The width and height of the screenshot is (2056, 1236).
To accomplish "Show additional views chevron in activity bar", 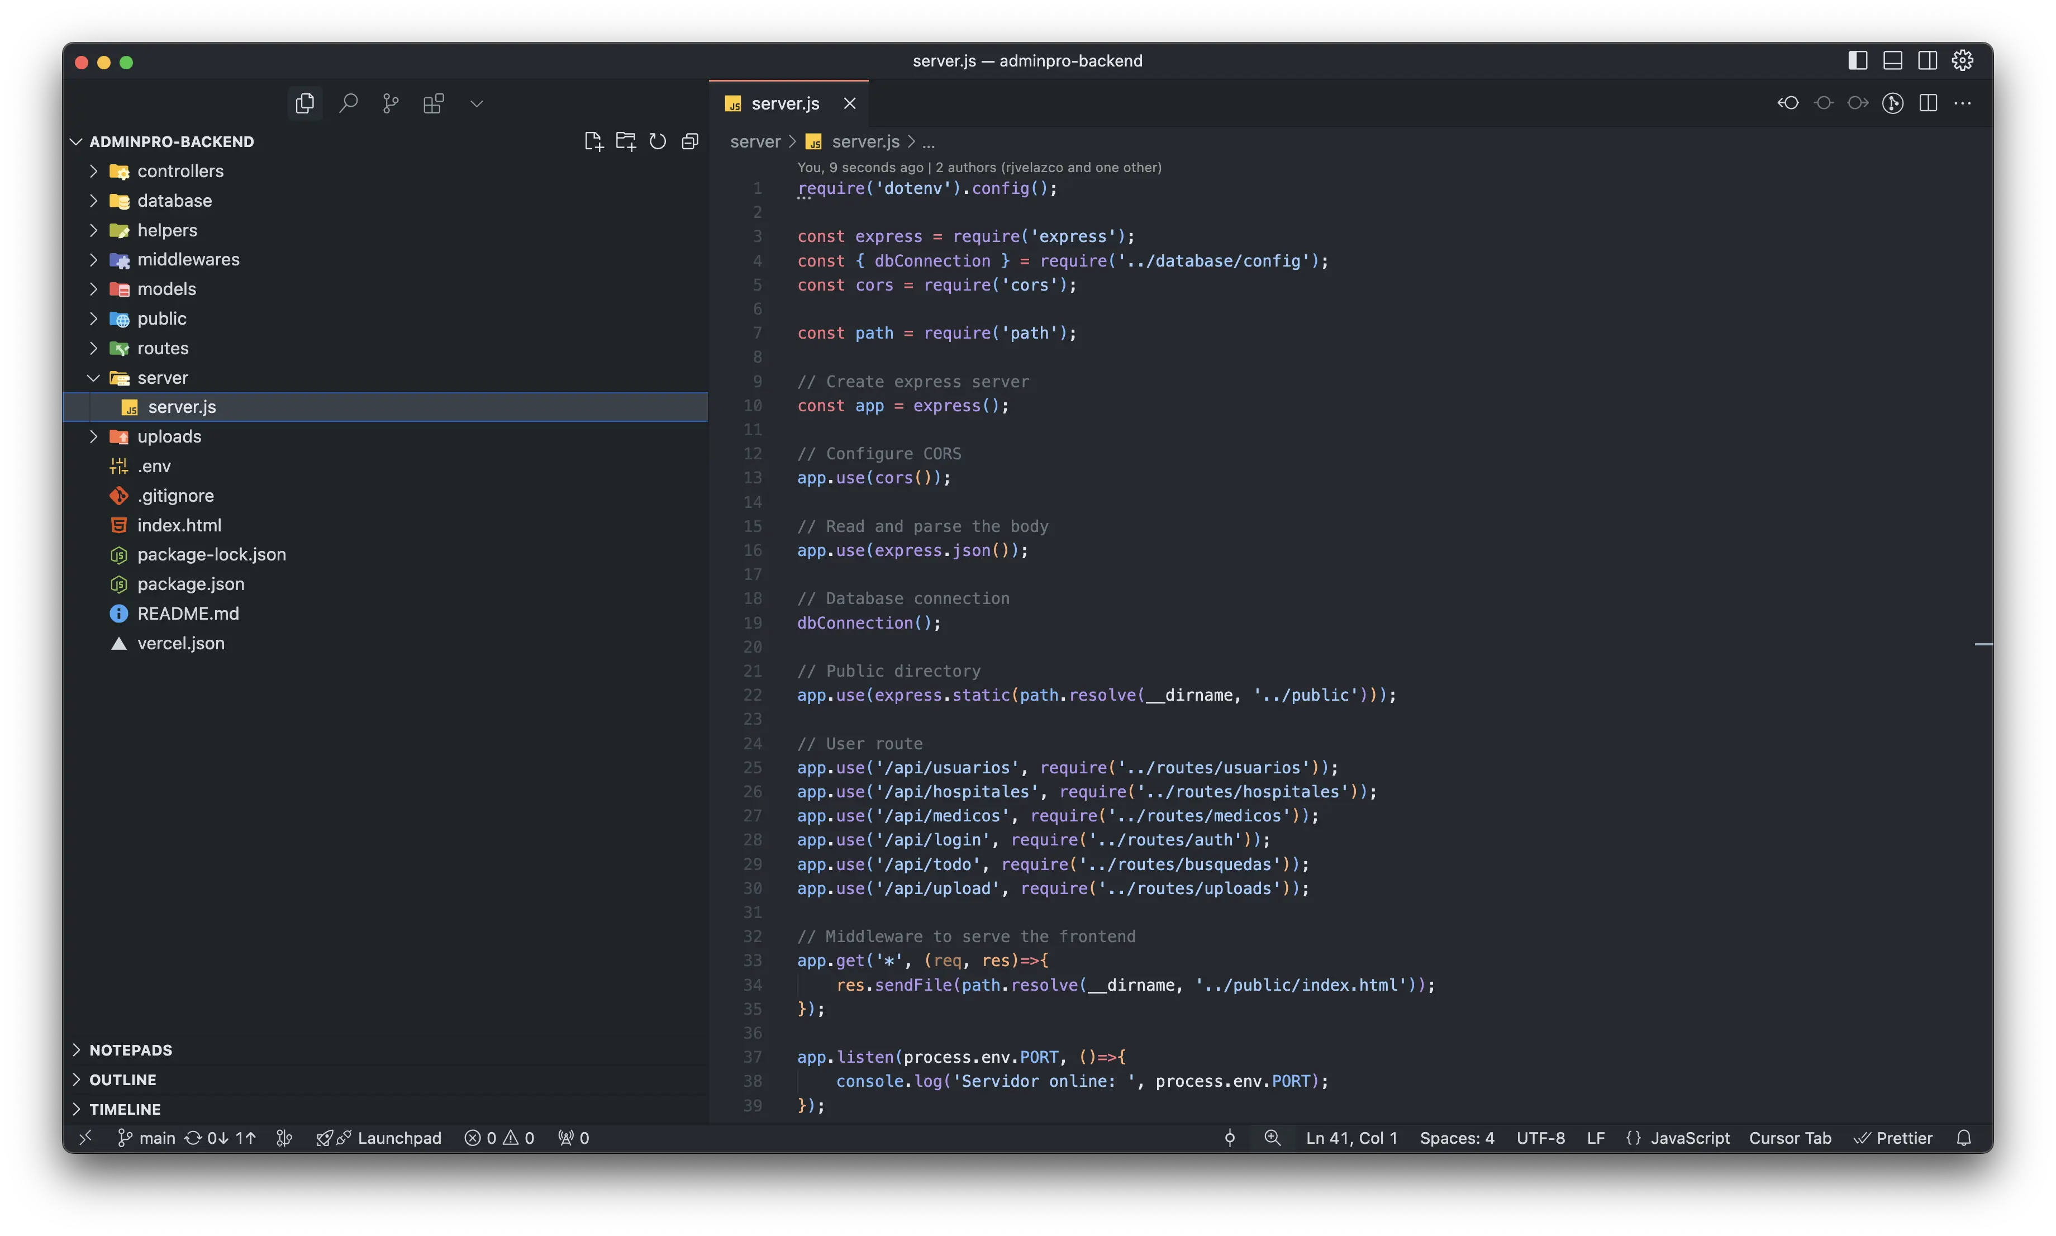I will pos(477,104).
